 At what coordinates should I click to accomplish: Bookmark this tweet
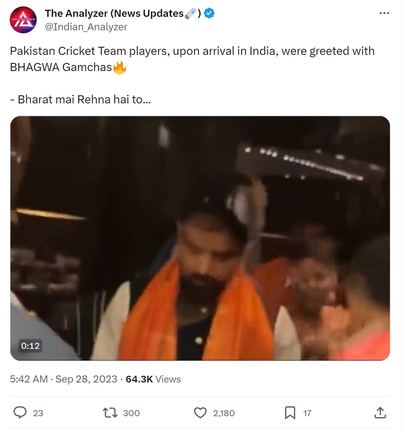290,412
